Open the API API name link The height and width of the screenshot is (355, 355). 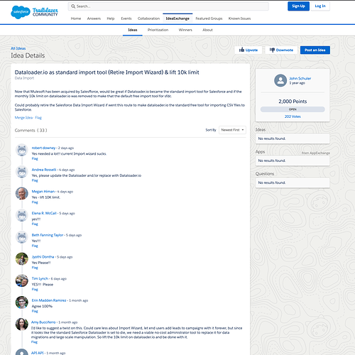(x=38, y=353)
